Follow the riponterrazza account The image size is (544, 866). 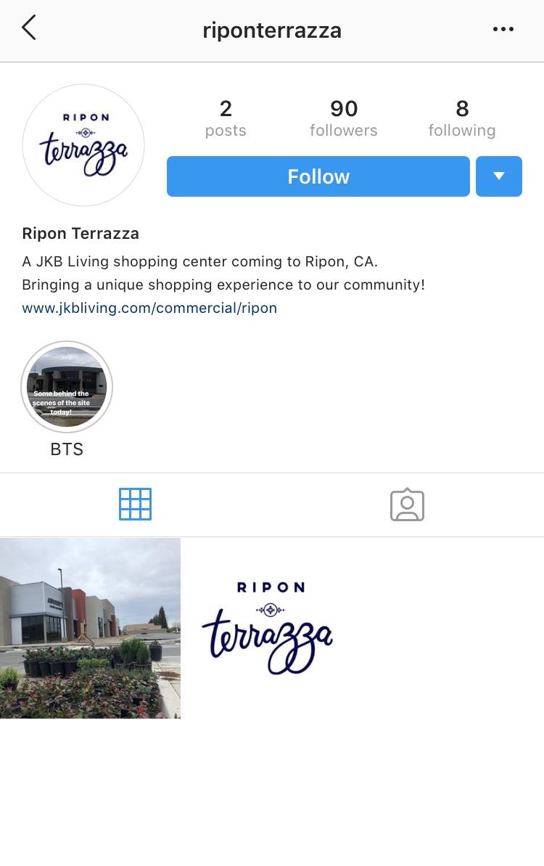pos(318,176)
